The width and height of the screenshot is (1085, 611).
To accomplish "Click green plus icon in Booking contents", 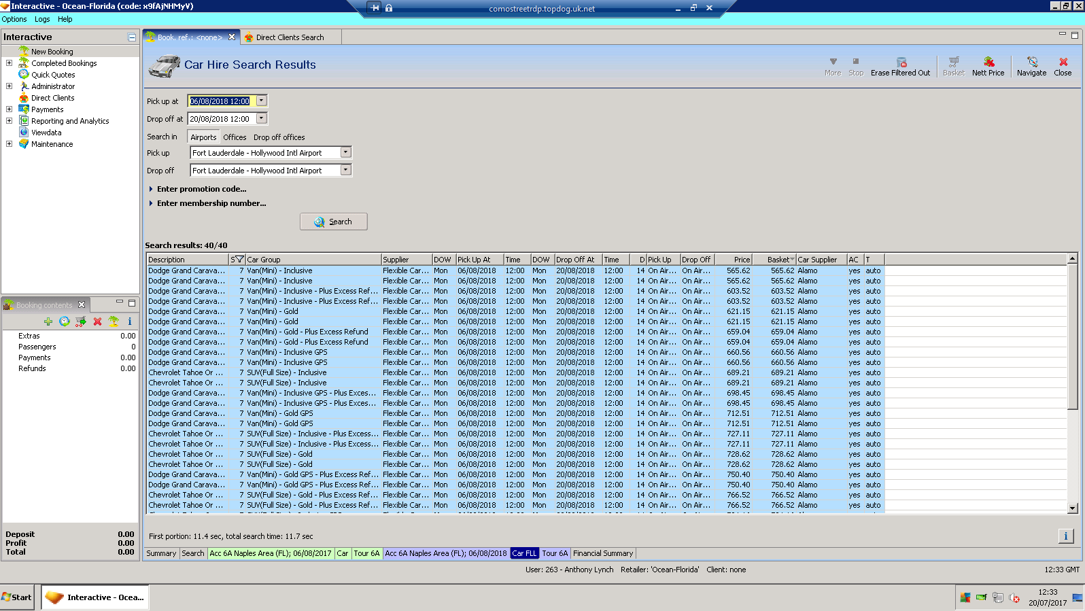I will [x=48, y=321].
